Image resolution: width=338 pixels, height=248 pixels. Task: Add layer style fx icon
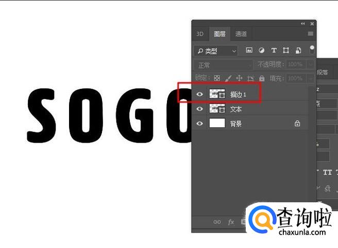click(231, 222)
